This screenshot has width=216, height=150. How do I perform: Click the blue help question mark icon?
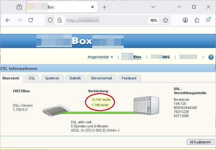coord(211,57)
